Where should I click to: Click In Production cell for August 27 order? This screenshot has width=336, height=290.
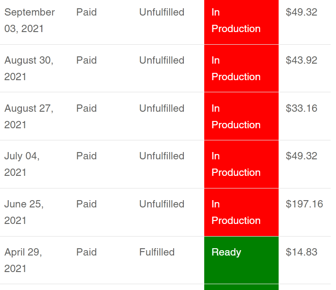click(241, 116)
